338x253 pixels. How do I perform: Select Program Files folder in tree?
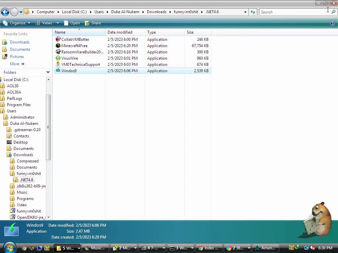pyautogui.click(x=19, y=105)
